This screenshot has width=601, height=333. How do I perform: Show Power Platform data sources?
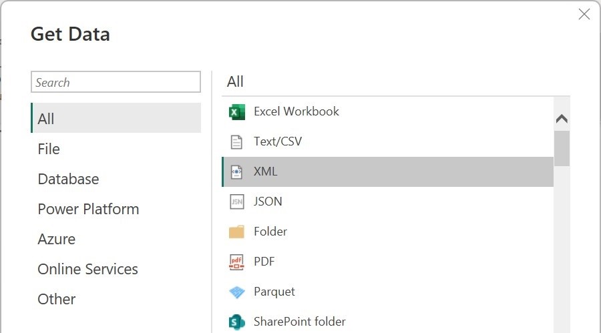pos(88,209)
